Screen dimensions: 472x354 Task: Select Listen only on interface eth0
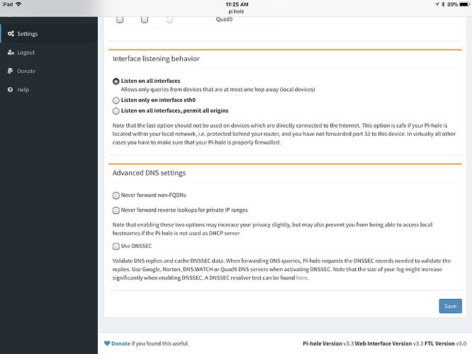click(x=116, y=101)
